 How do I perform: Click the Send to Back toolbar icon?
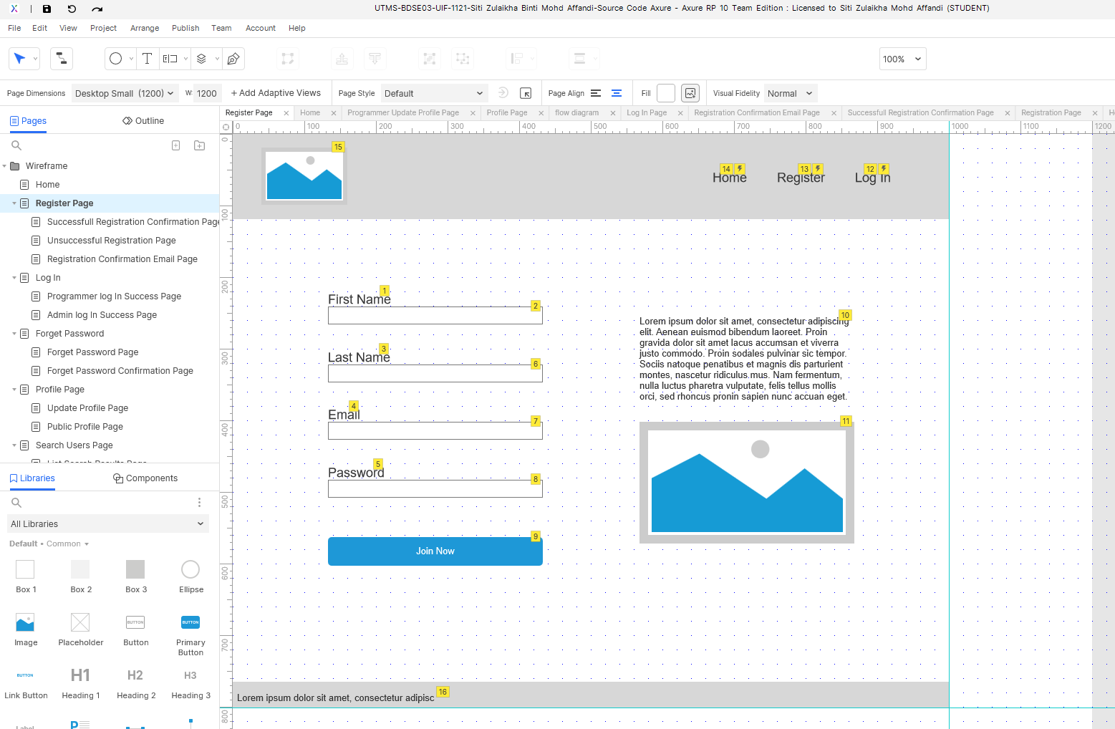coord(374,59)
